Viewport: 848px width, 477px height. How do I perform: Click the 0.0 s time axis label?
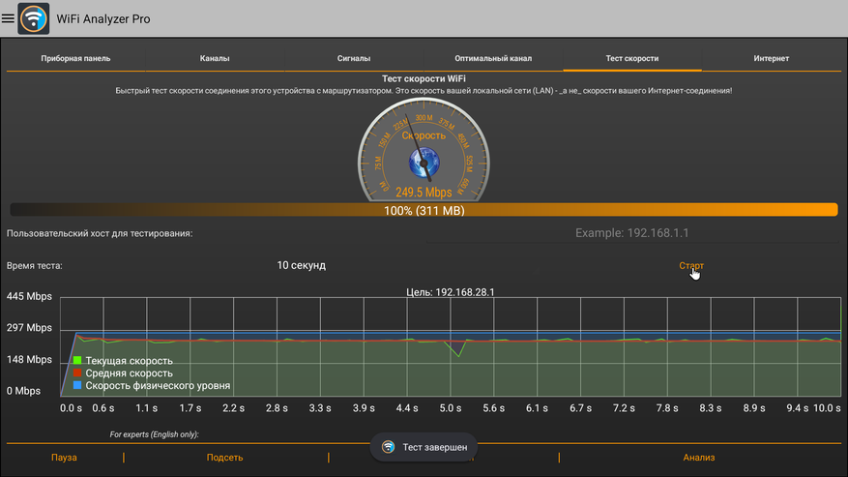click(x=71, y=408)
